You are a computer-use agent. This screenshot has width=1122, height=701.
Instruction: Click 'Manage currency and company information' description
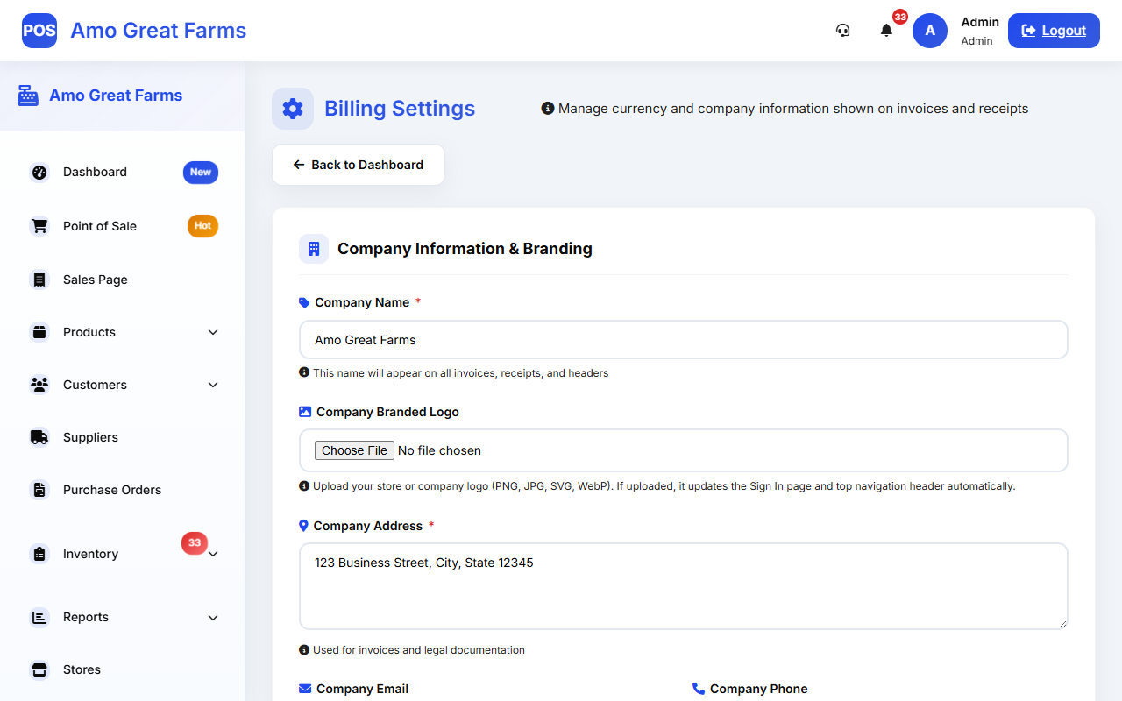(x=793, y=109)
